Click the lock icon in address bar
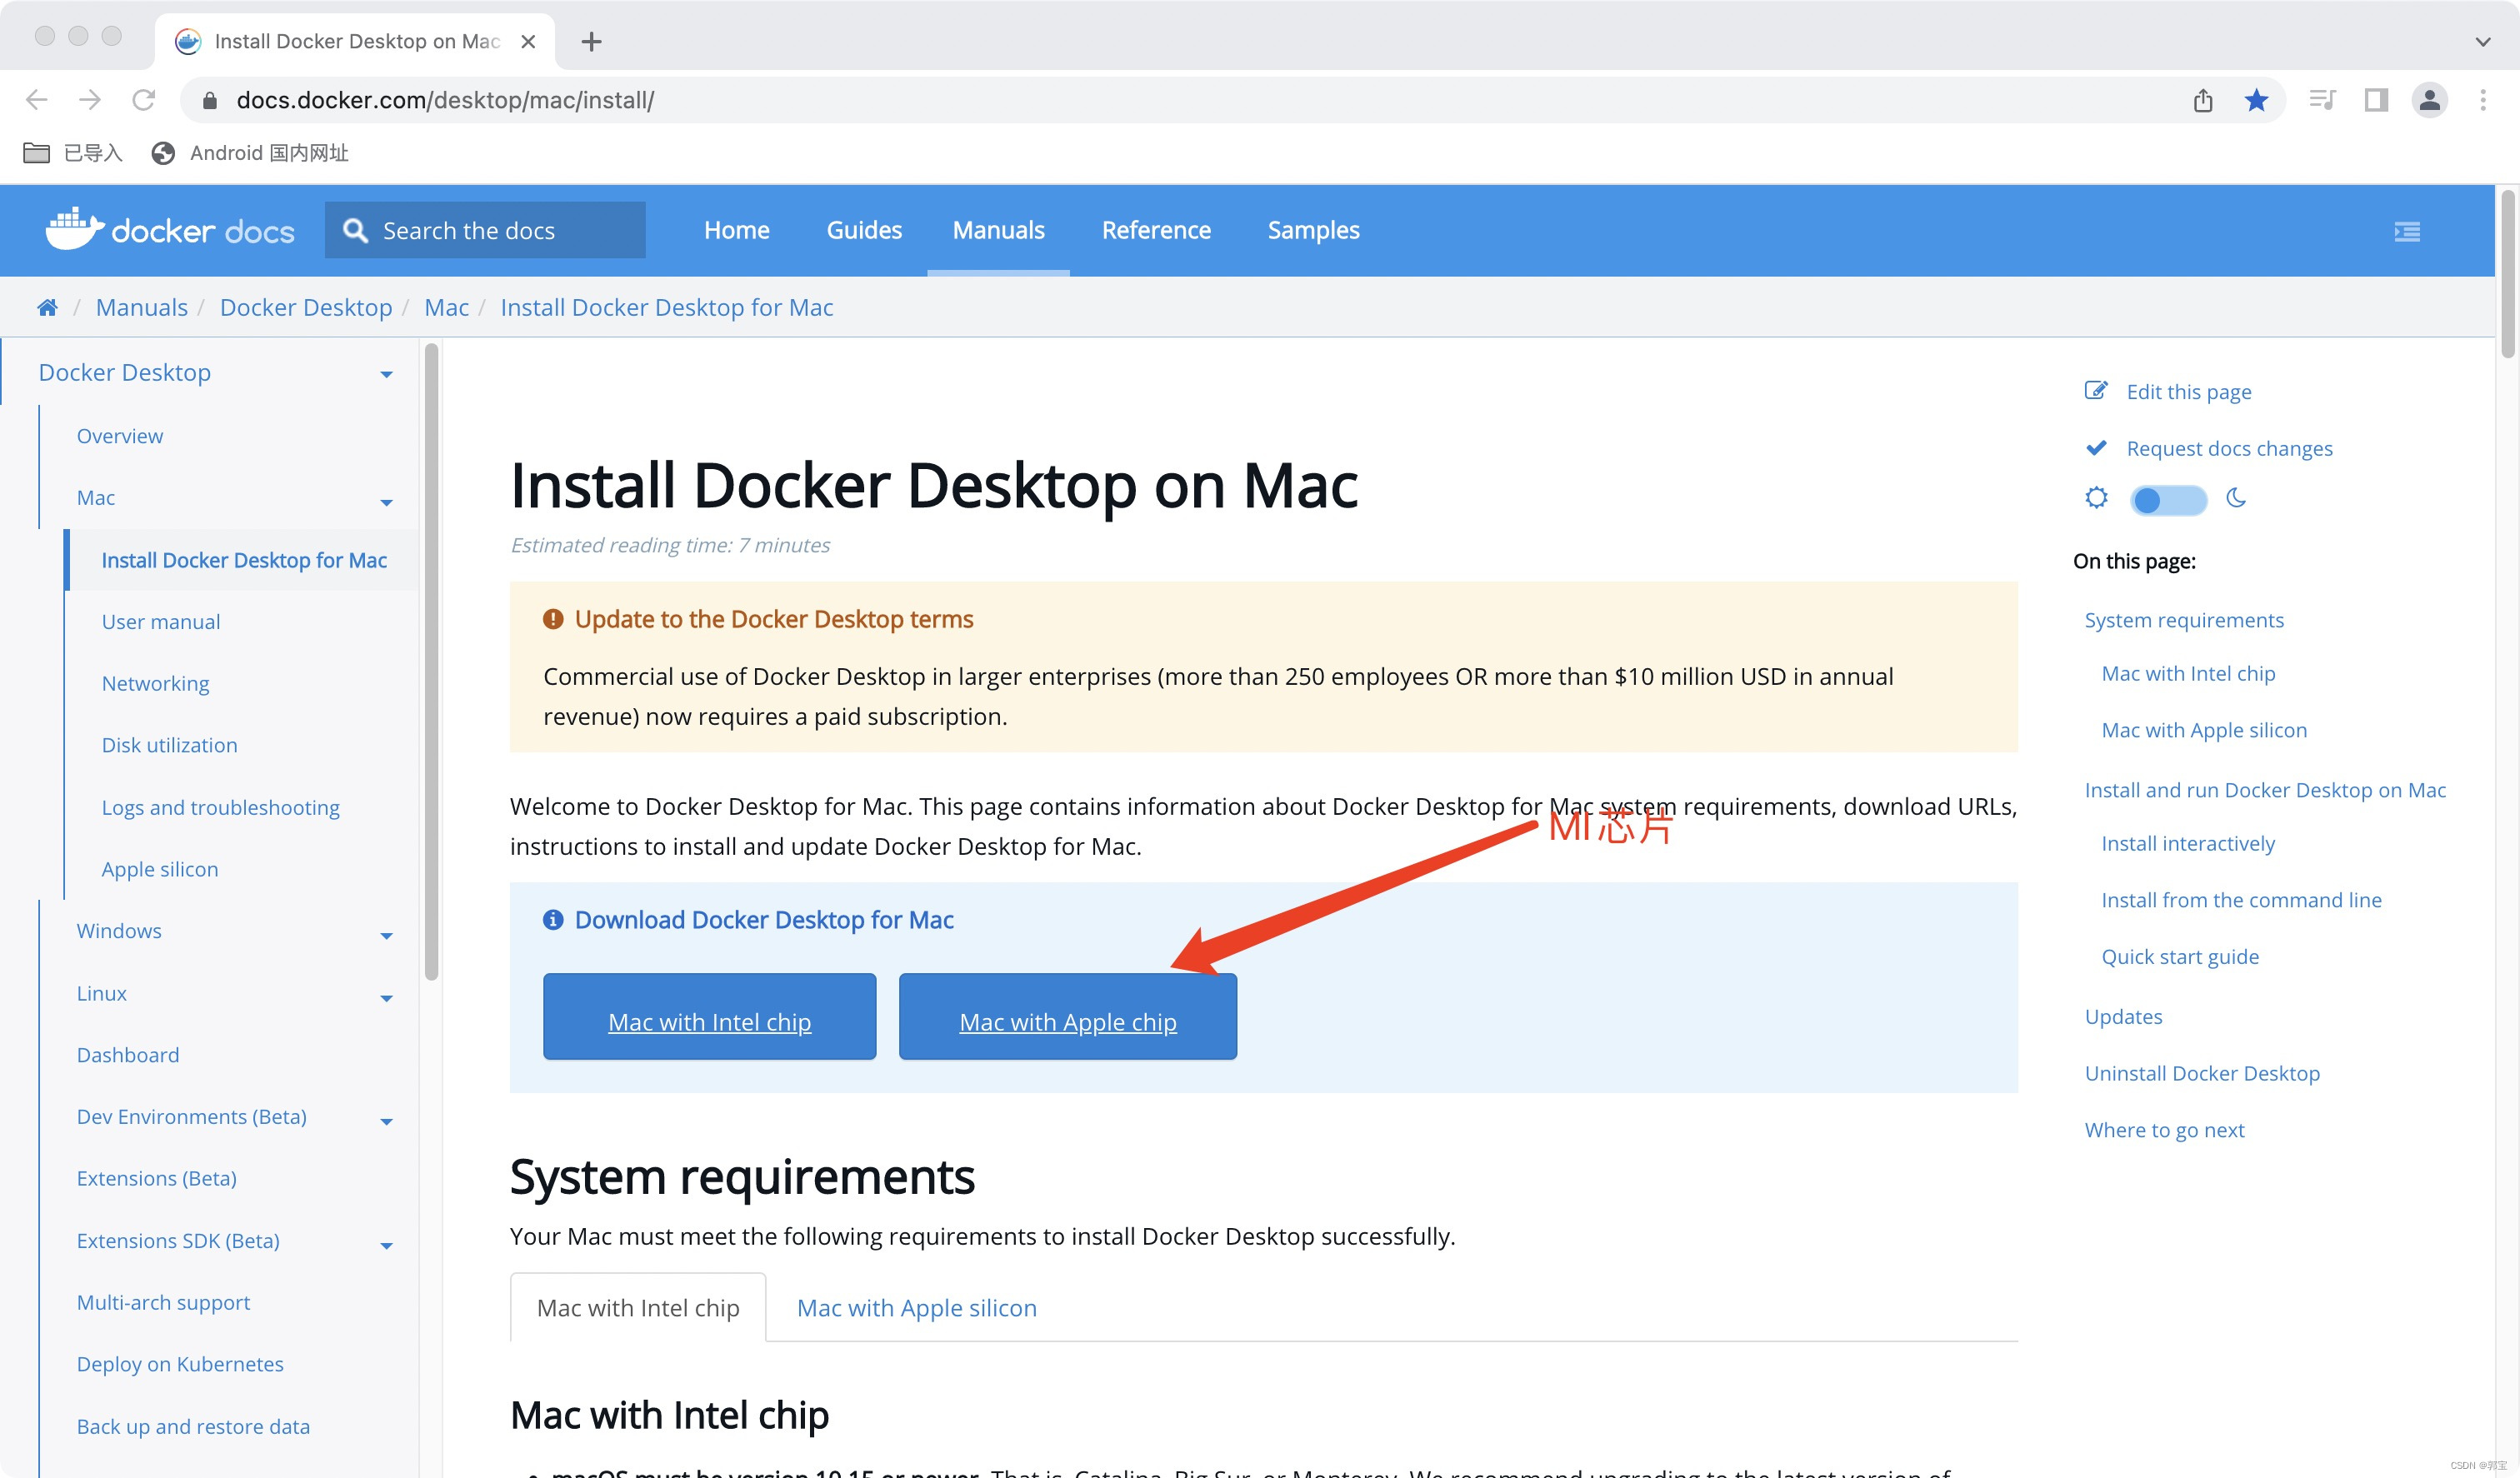Image resolution: width=2520 pixels, height=1478 pixels. click(x=210, y=100)
